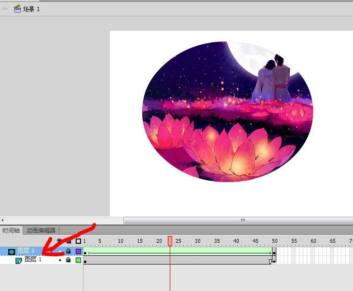This screenshot has height=291, width=353.
Task: Click the red playhead marker
Action: [170, 241]
